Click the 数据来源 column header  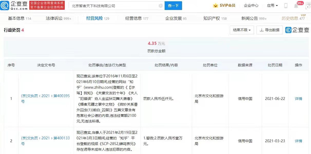click(245, 65)
